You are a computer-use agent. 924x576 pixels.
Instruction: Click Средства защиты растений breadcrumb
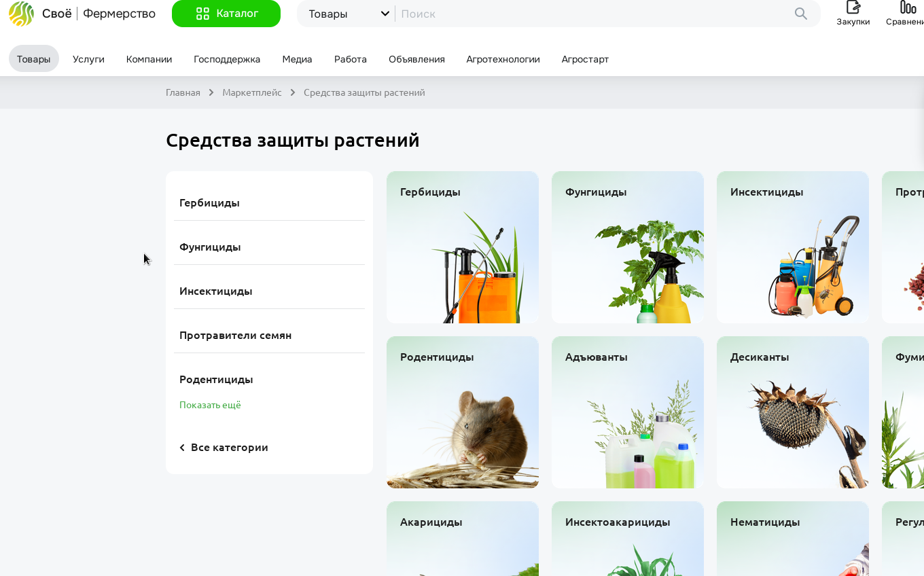[364, 92]
